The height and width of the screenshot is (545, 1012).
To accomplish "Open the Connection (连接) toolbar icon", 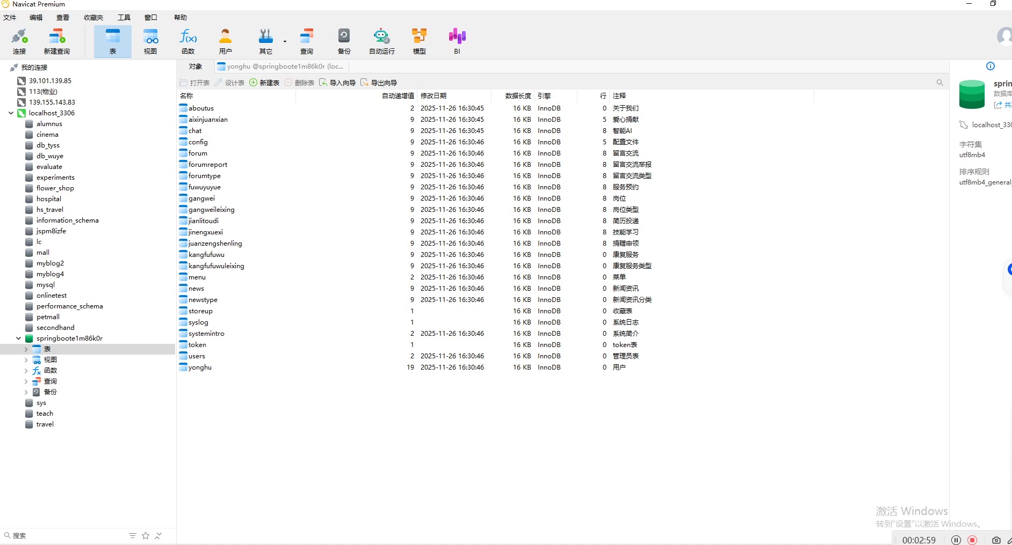I will pyautogui.click(x=19, y=41).
